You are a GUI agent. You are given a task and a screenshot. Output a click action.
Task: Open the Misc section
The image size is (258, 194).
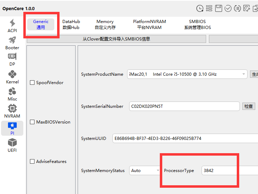pos(12,94)
